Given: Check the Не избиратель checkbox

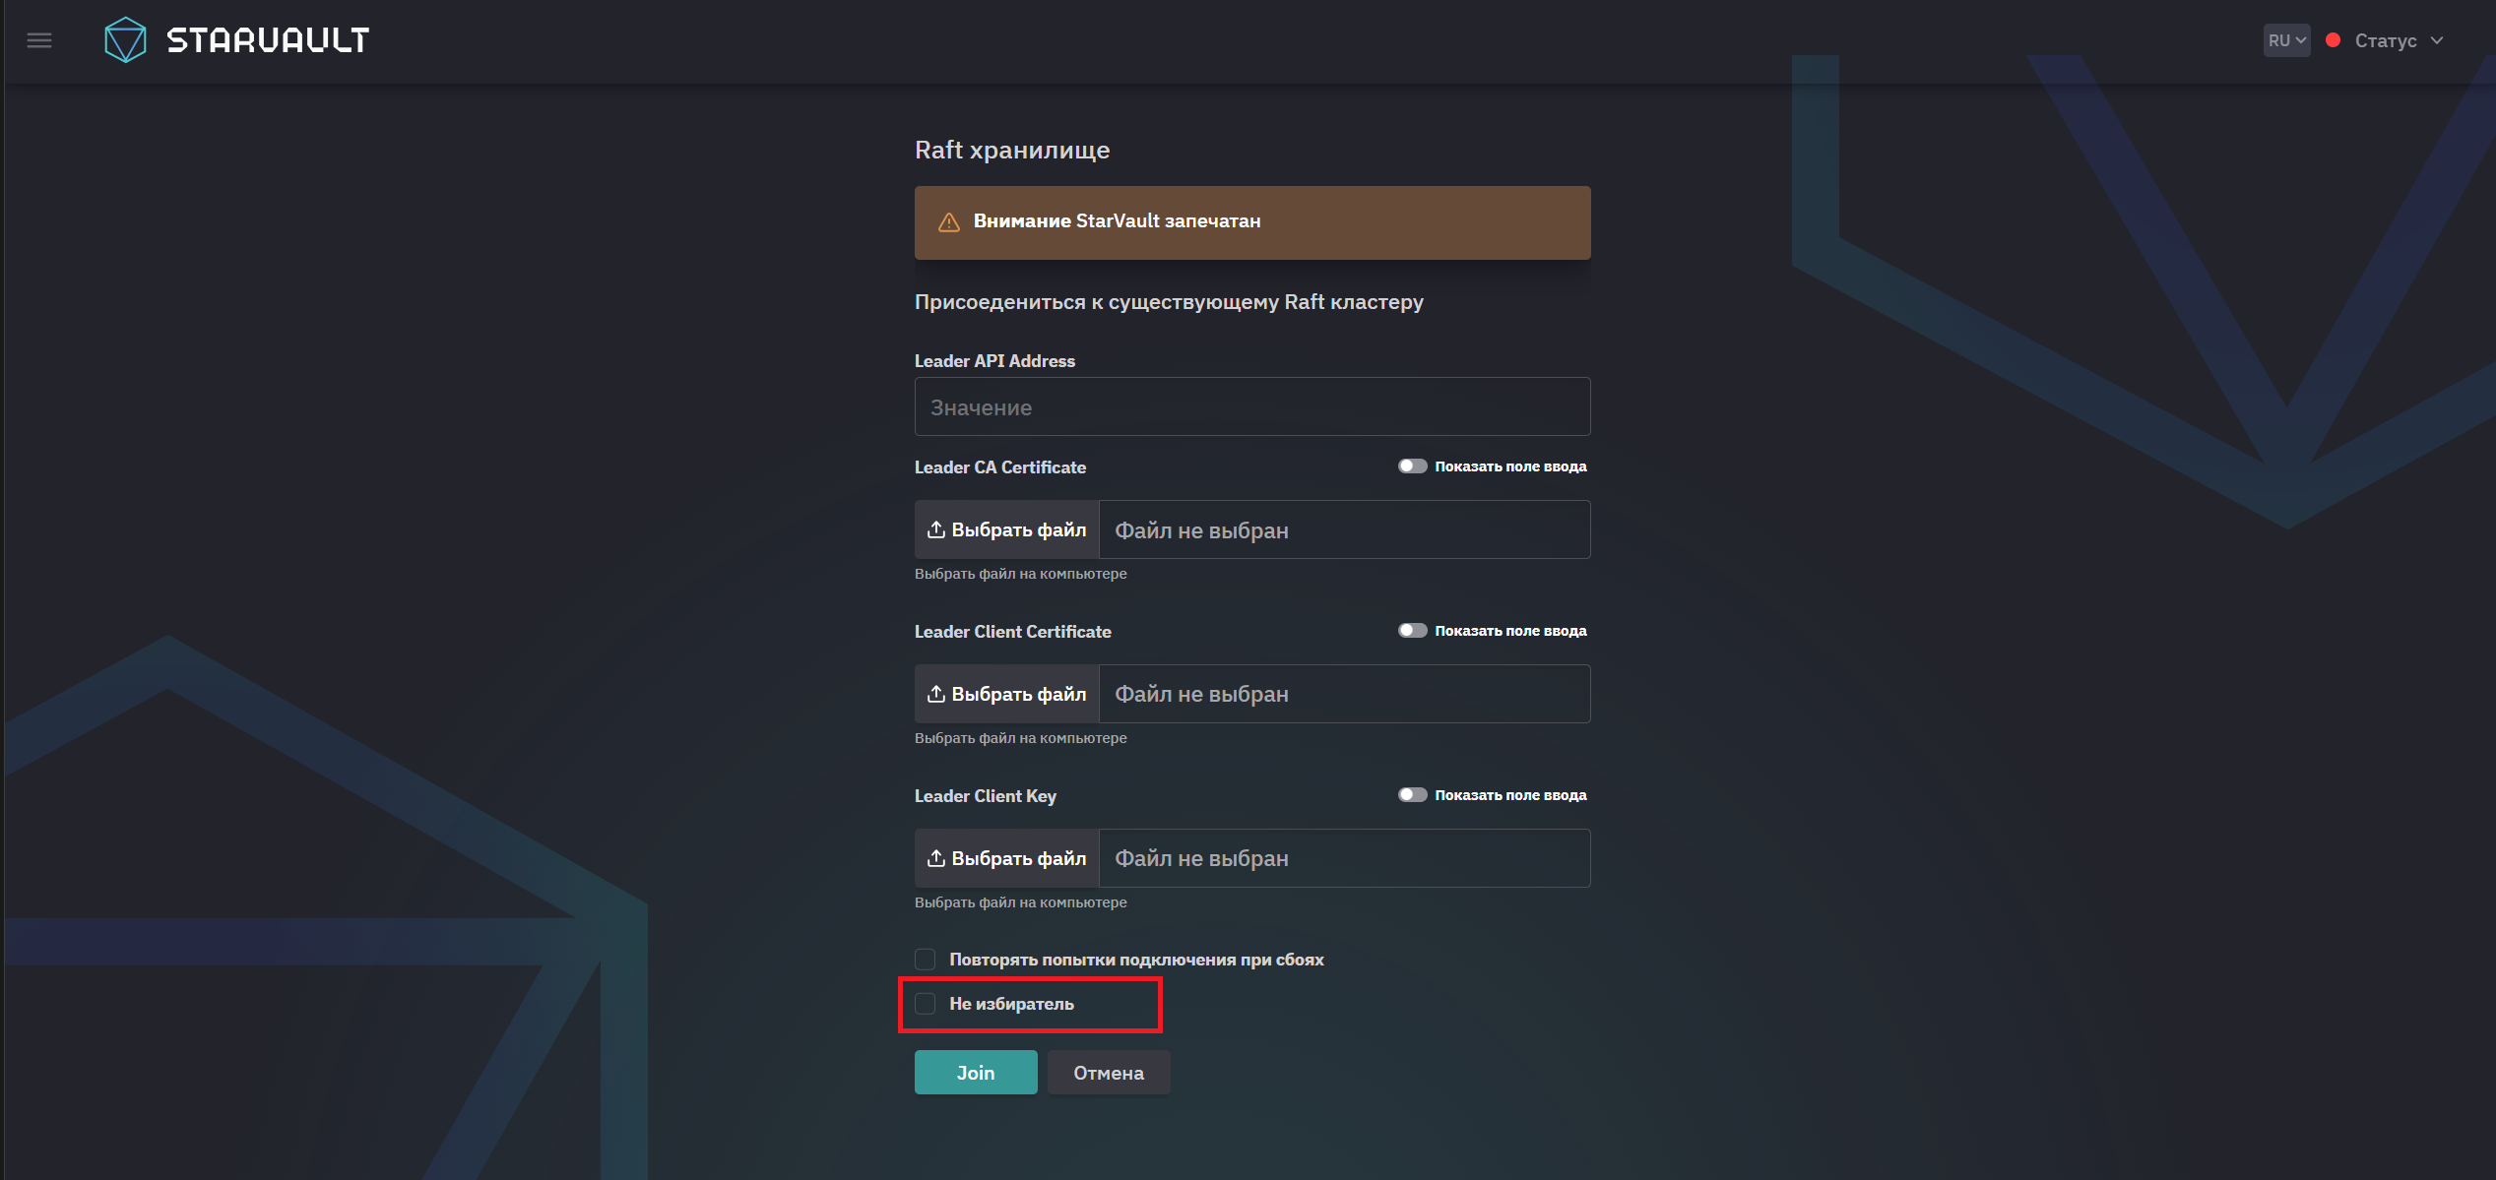Looking at the screenshot, I should [925, 1004].
